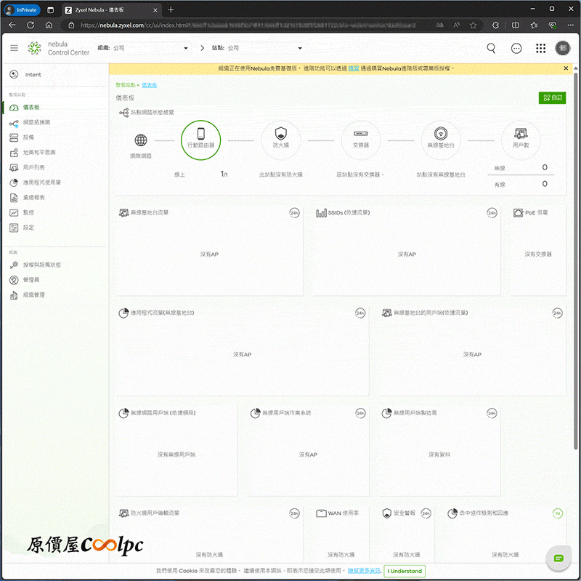Screen dimensions: 581x581
Task: Click the 管理員 administrator icon
Action: tap(14, 280)
